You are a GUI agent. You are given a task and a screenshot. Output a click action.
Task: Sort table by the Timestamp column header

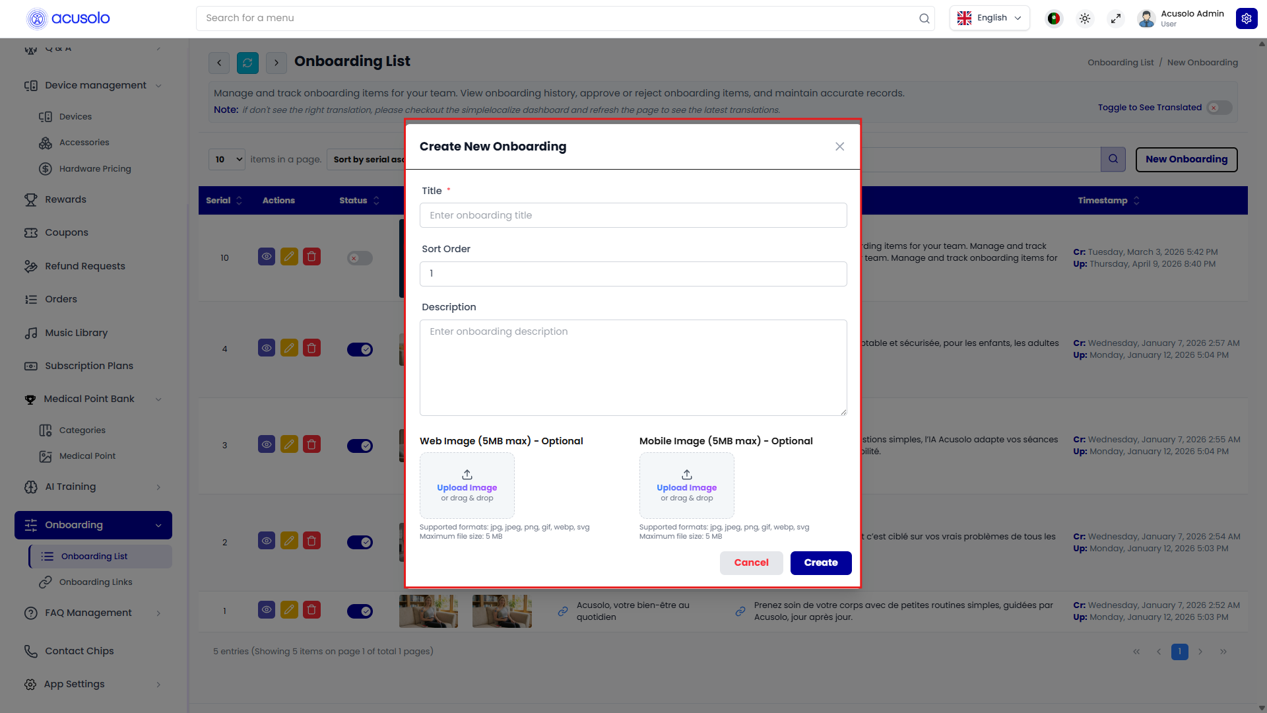(x=1109, y=201)
